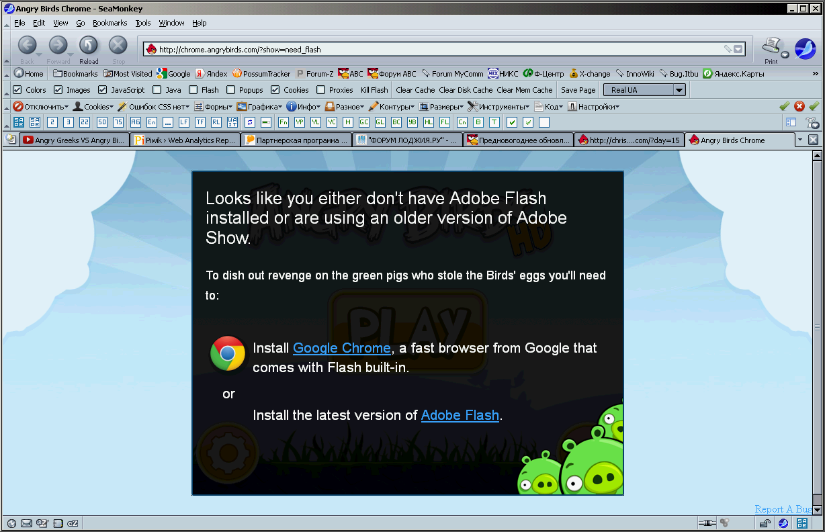Click the Google Chrome install link
The image size is (825, 532).
342,348
